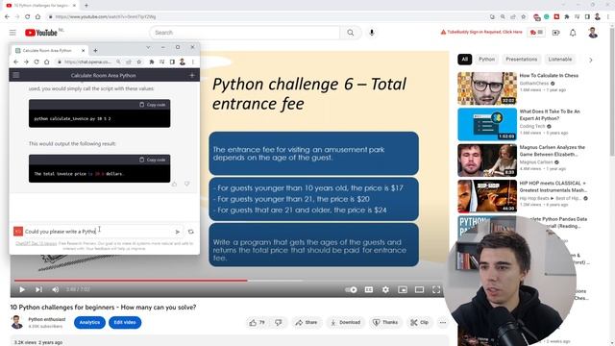Open video Analytics button
This screenshot has height=346, width=615.
(89, 323)
